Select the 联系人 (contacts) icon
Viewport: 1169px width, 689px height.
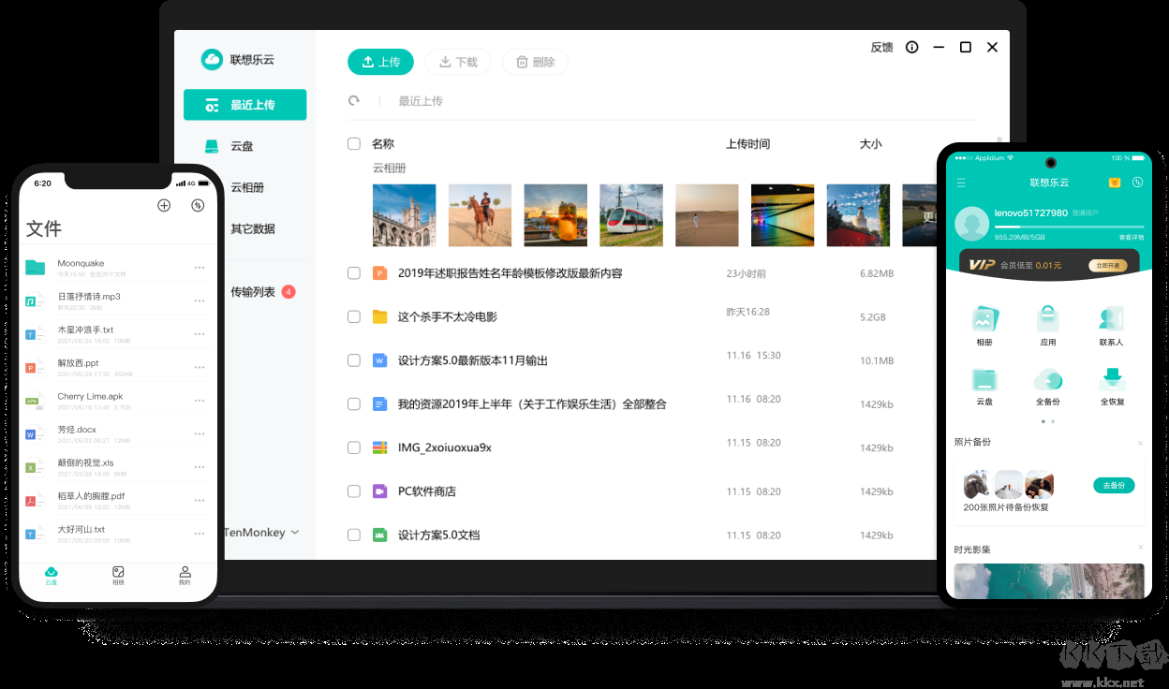pyautogui.click(x=1112, y=318)
